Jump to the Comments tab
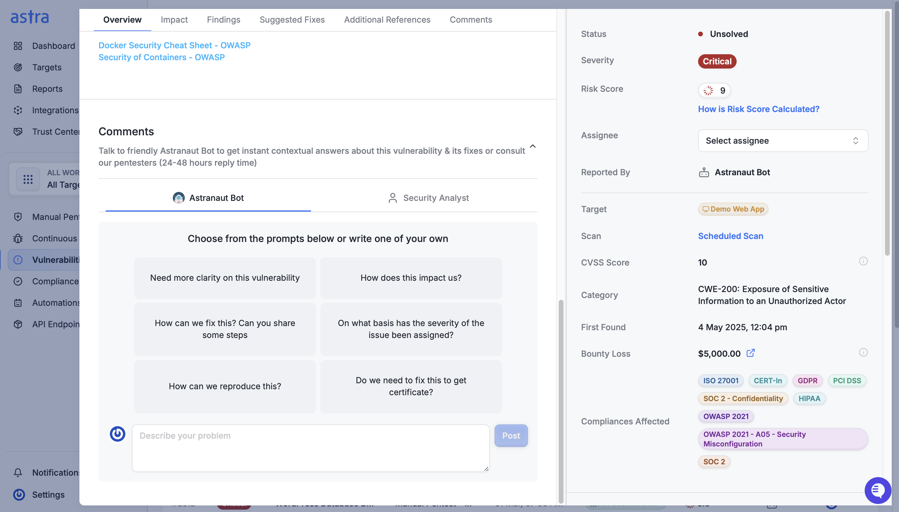 point(471,20)
